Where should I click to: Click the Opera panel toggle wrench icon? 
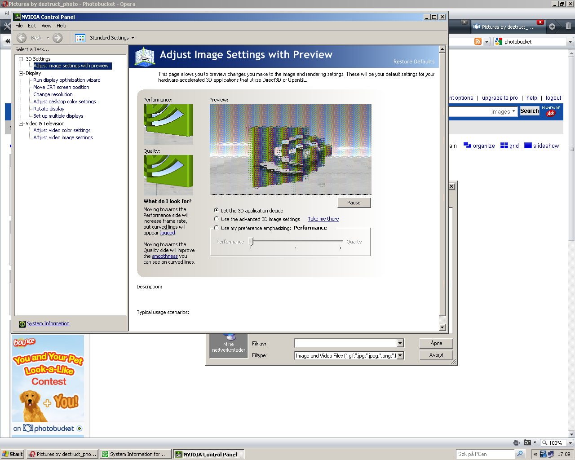[x=7, y=26]
